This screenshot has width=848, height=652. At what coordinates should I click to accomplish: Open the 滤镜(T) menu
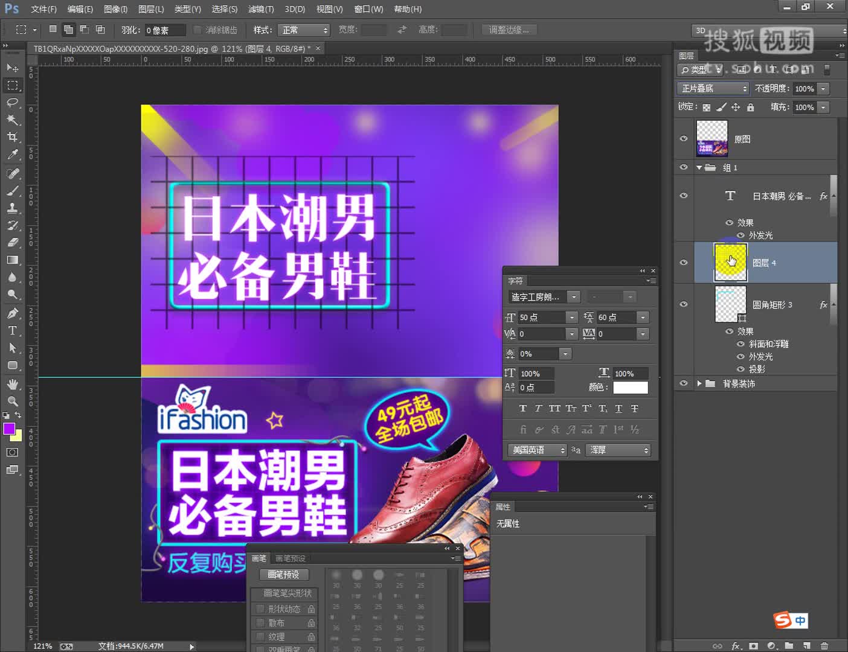(261, 9)
